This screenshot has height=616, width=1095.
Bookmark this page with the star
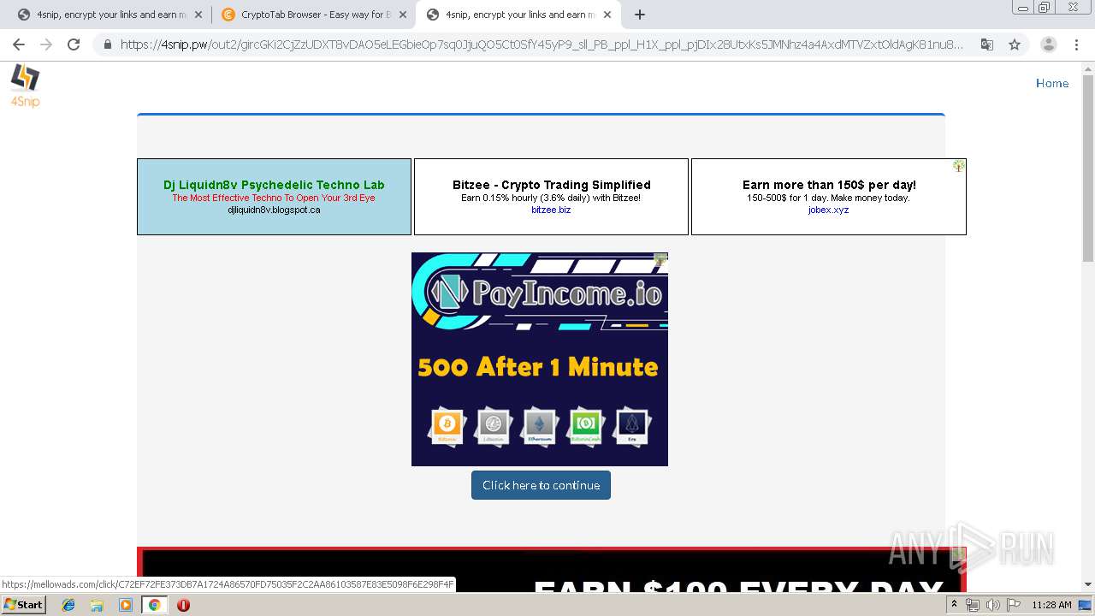click(1015, 44)
